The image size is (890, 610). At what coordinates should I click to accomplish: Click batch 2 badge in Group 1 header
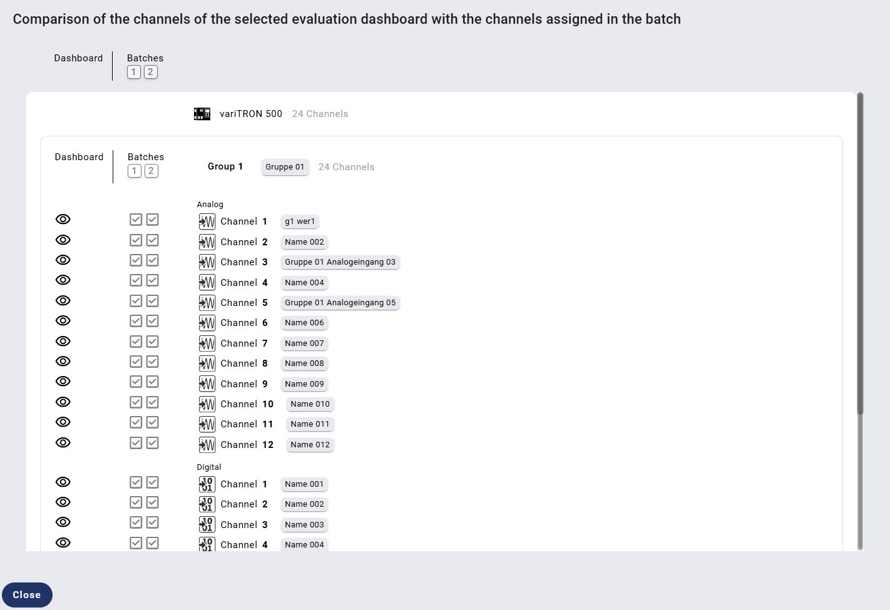[151, 171]
